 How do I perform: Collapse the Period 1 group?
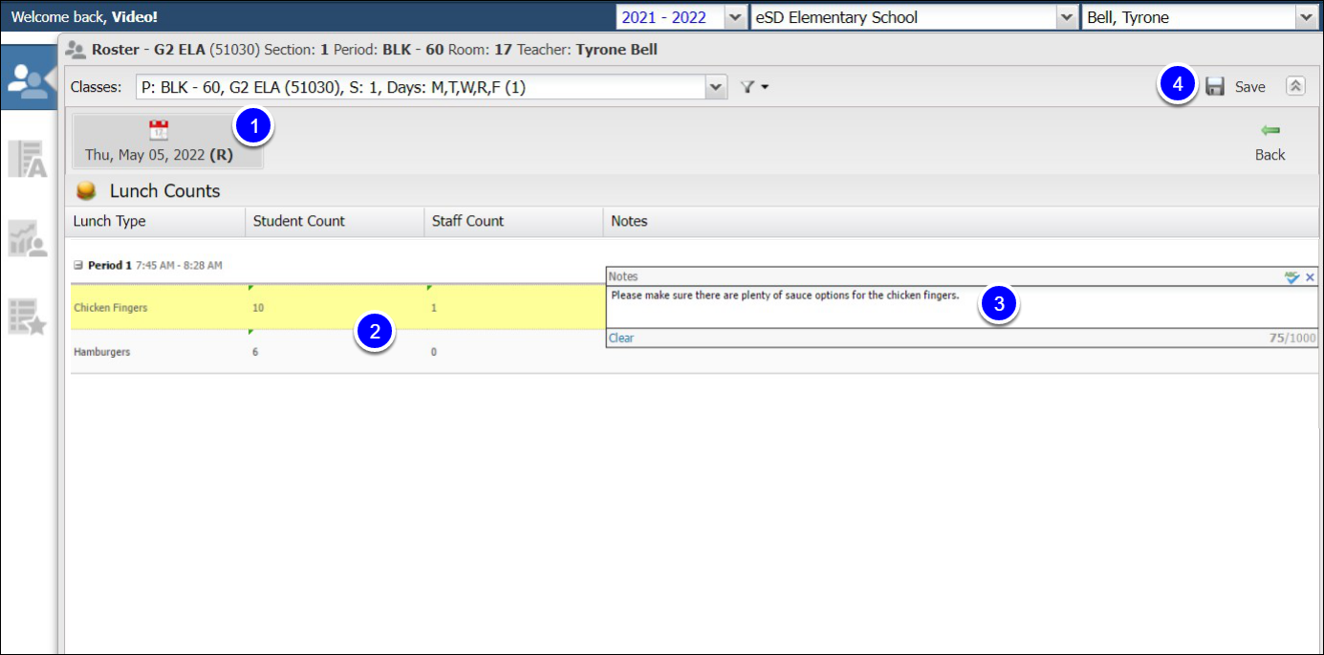pyautogui.click(x=78, y=266)
